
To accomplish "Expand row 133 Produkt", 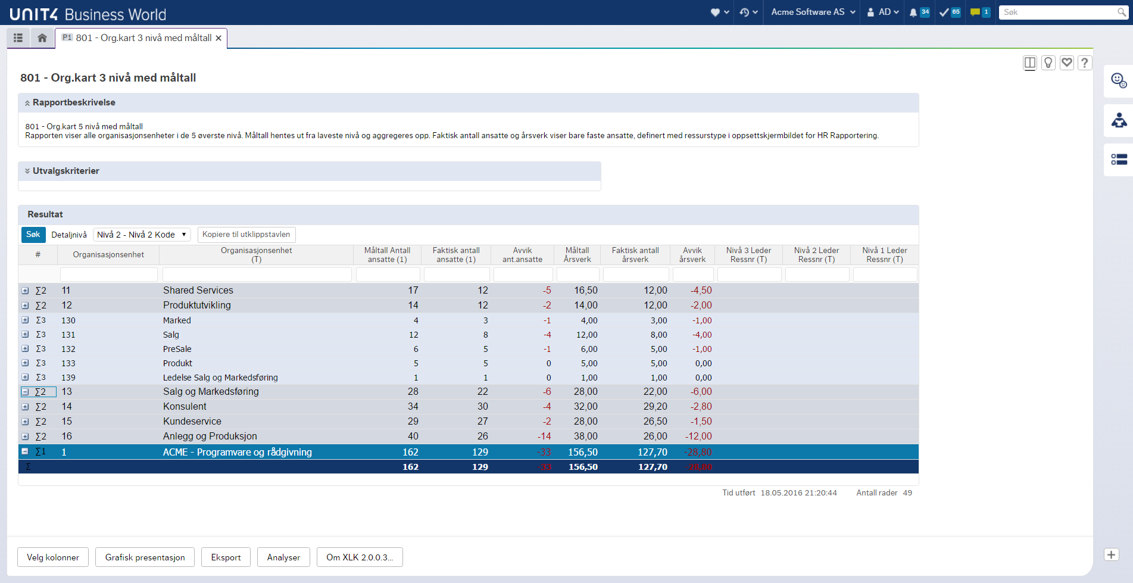I will [25, 363].
